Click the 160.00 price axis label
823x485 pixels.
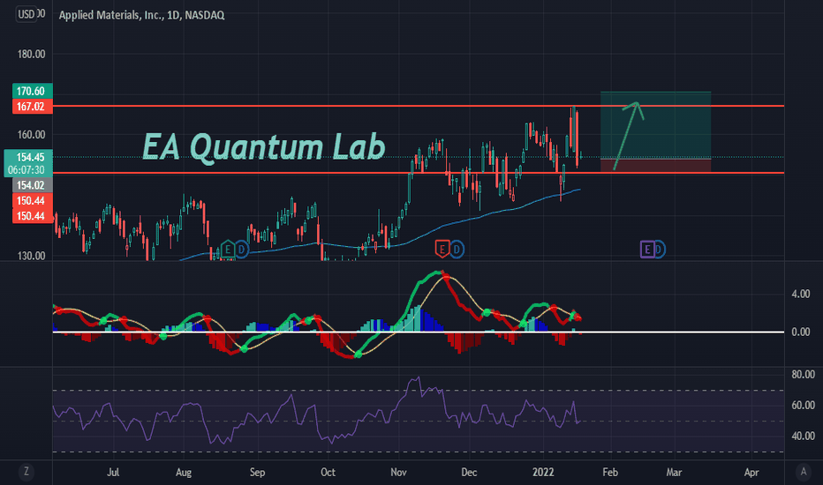(31, 135)
